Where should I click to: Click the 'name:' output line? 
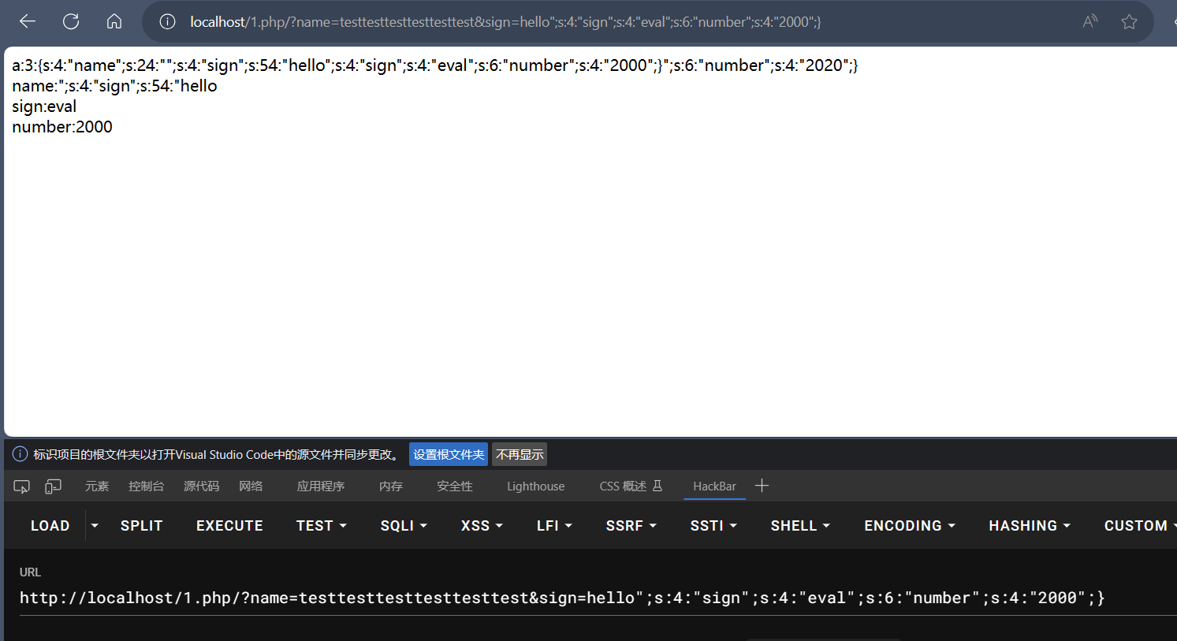click(114, 86)
